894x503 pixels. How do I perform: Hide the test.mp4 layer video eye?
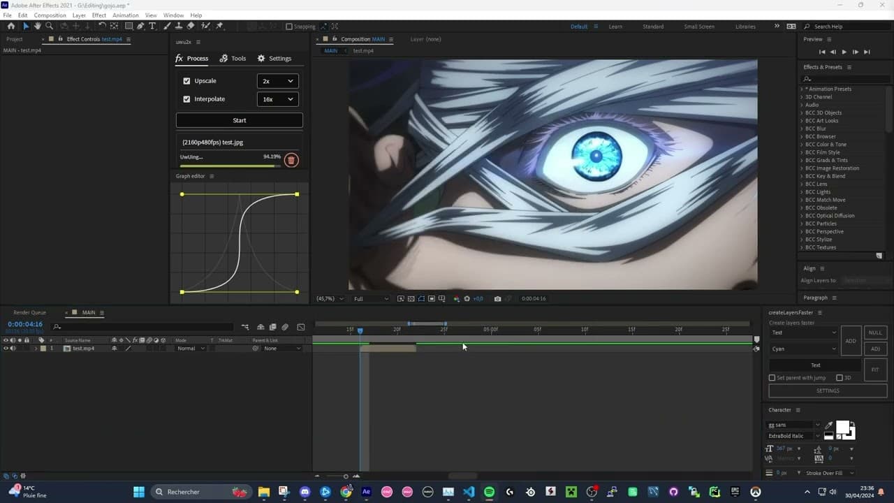click(6, 348)
